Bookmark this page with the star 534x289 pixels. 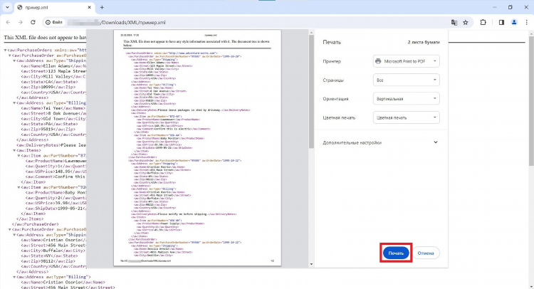click(x=466, y=23)
